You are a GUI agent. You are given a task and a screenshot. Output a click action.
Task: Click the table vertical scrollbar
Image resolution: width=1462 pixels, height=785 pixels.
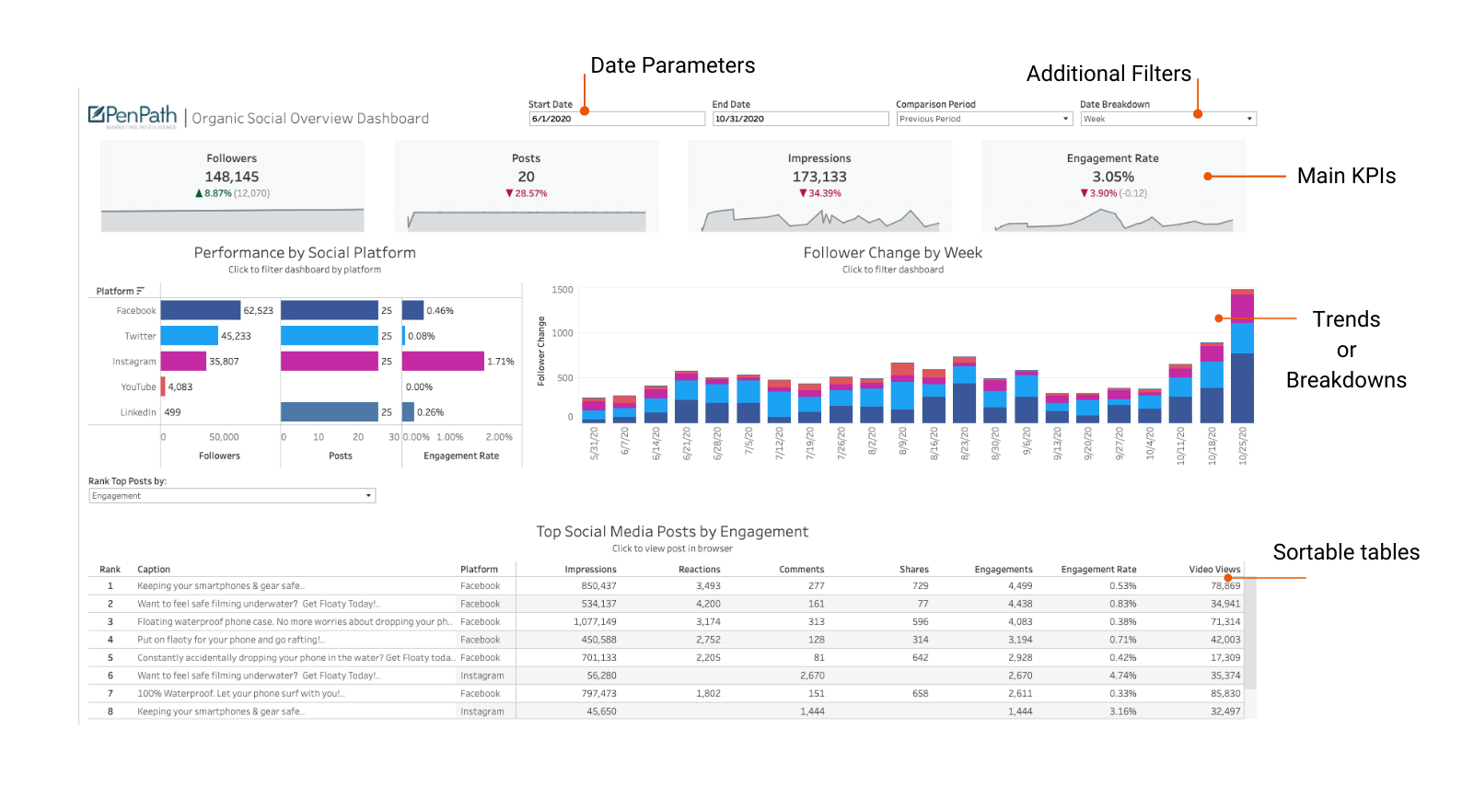point(1250,635)
